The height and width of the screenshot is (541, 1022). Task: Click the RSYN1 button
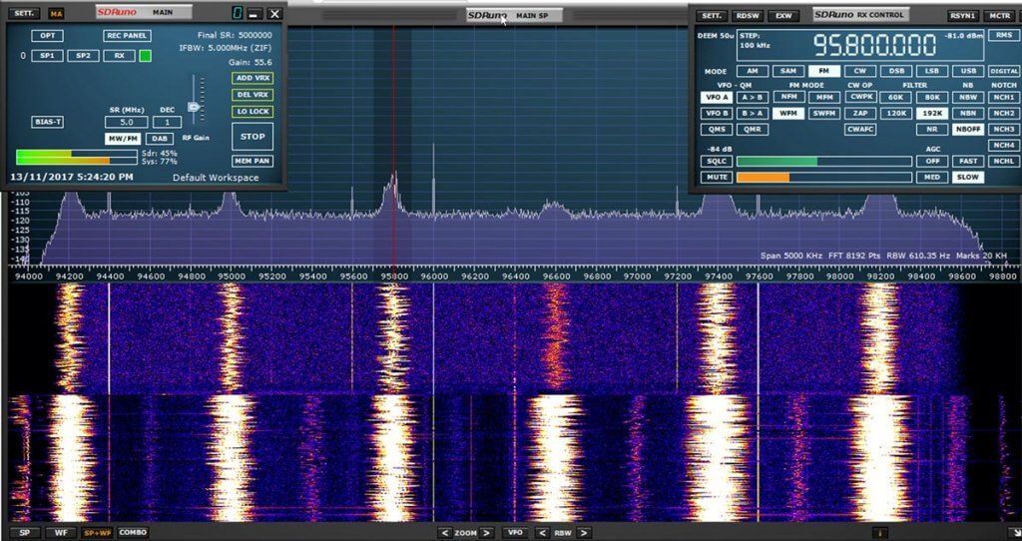(x=963, y=16)
